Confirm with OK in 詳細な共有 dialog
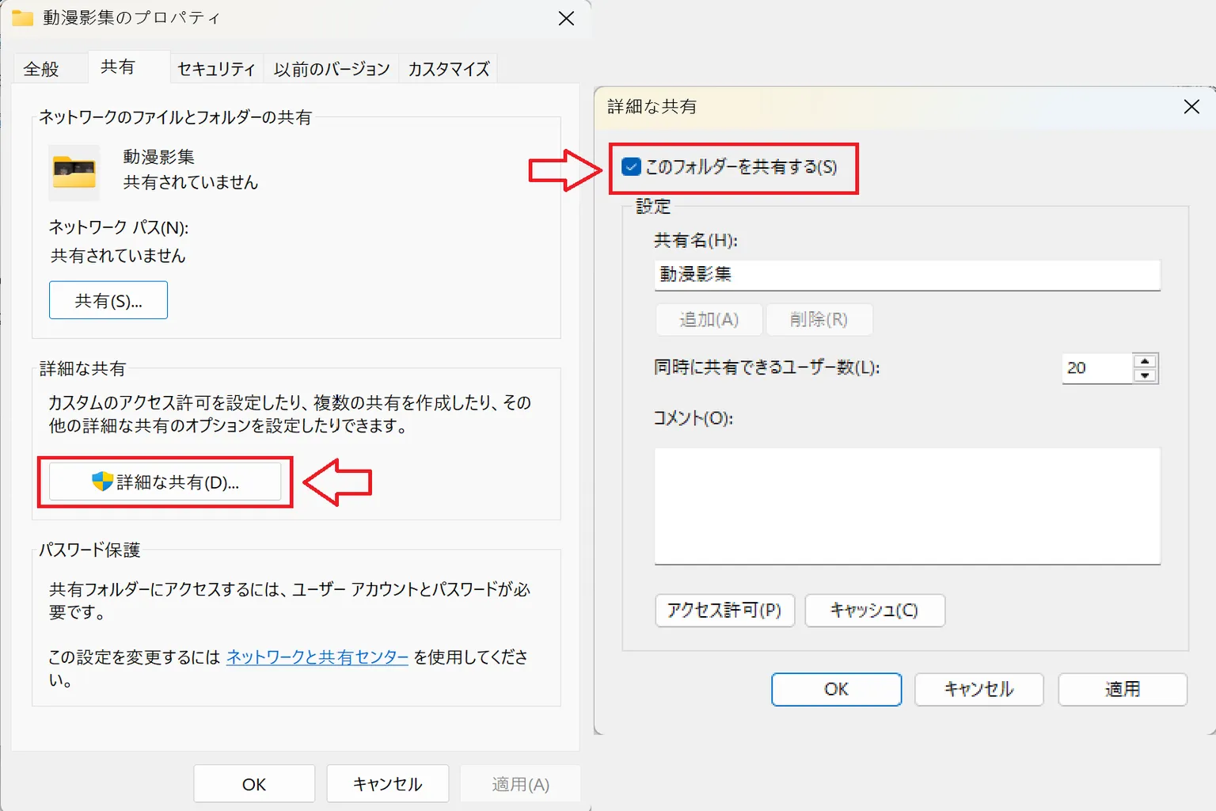Viewport: 1216px width, 811px height. point(837,689)
